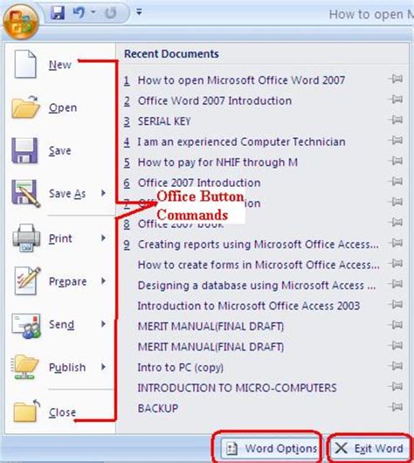414x463 pixels.
Task: Toggle pin for 'BACKUP' document
Action: click(x=396, y=407)
